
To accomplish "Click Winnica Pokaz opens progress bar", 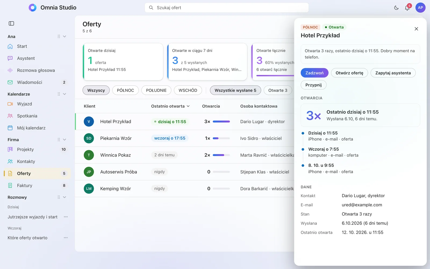I will click(221, 155).
